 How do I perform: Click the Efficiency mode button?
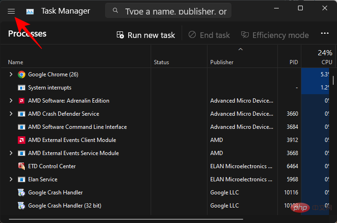[275, 35]
